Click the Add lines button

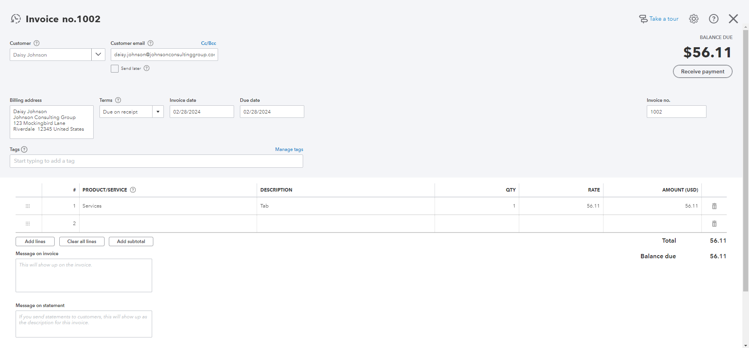click(35, 241)
